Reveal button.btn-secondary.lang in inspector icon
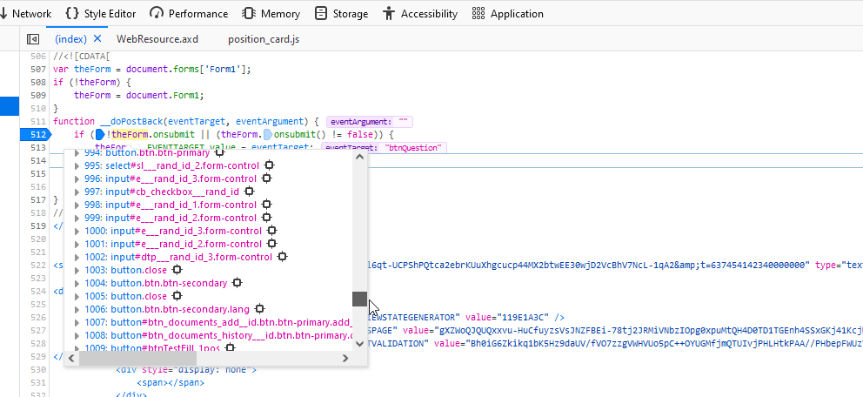863x397 pixels. (x=259, y=309)
